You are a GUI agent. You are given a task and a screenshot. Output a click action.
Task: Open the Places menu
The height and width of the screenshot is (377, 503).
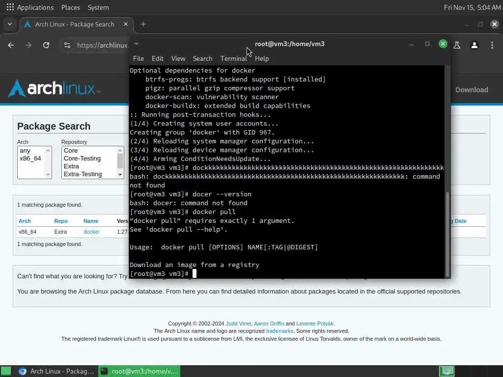coord(71,7)
